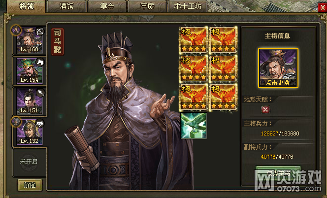The width and height of the screenshot is (327, 198).
Task: Click the red X terrain talent icon
Action: tap(265, 109)
